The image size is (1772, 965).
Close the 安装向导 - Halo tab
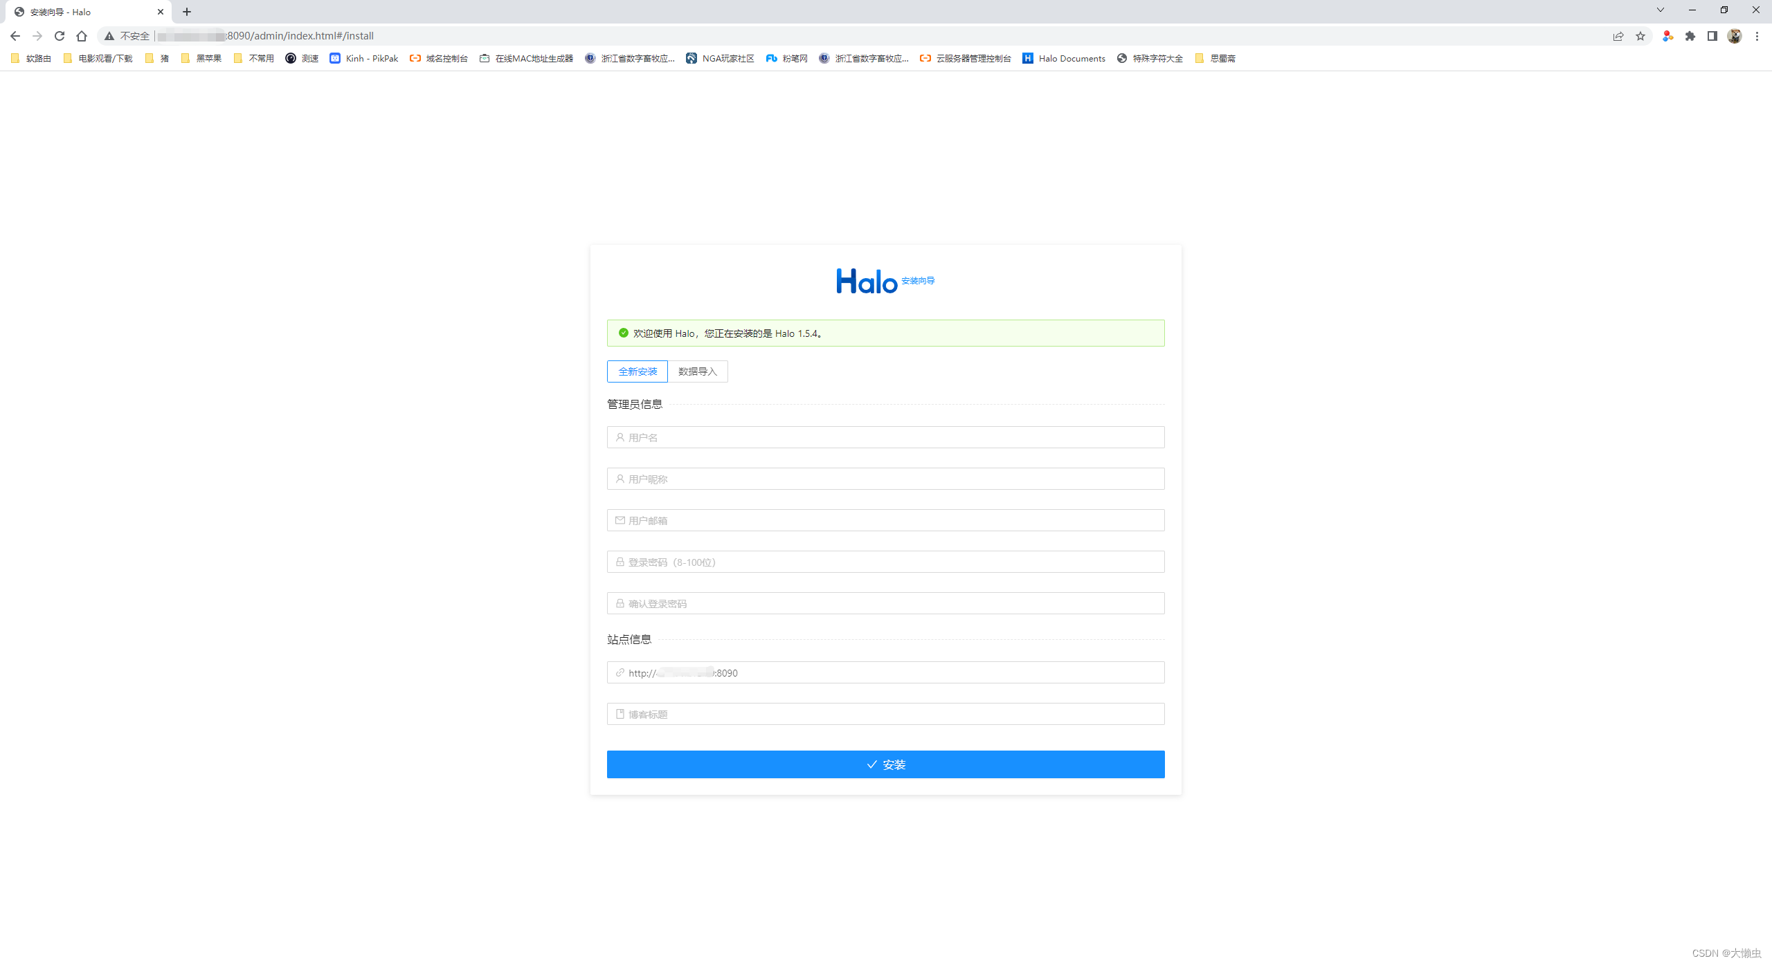(x=161, y=12)
